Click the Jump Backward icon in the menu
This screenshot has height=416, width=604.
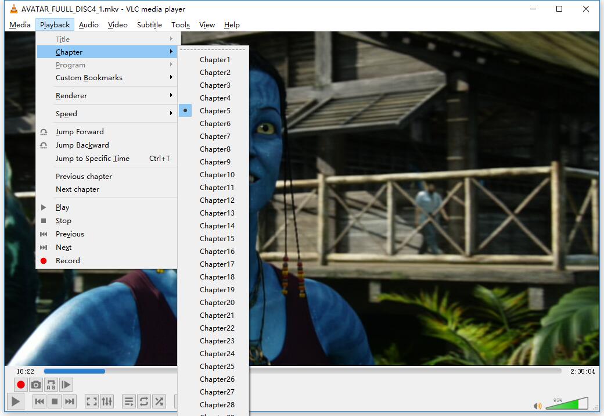pyautogui.click(x=44, y=145)
